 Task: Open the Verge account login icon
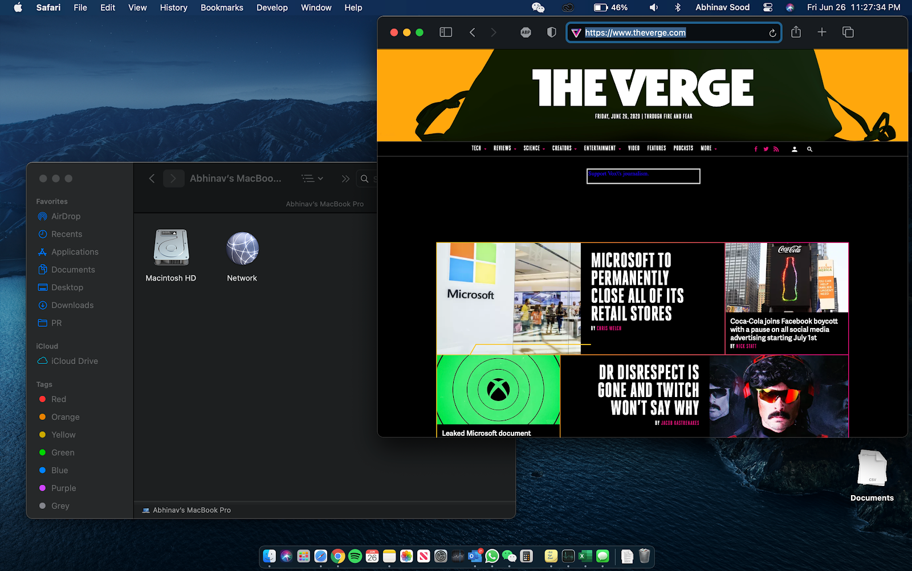coord(795,149)
